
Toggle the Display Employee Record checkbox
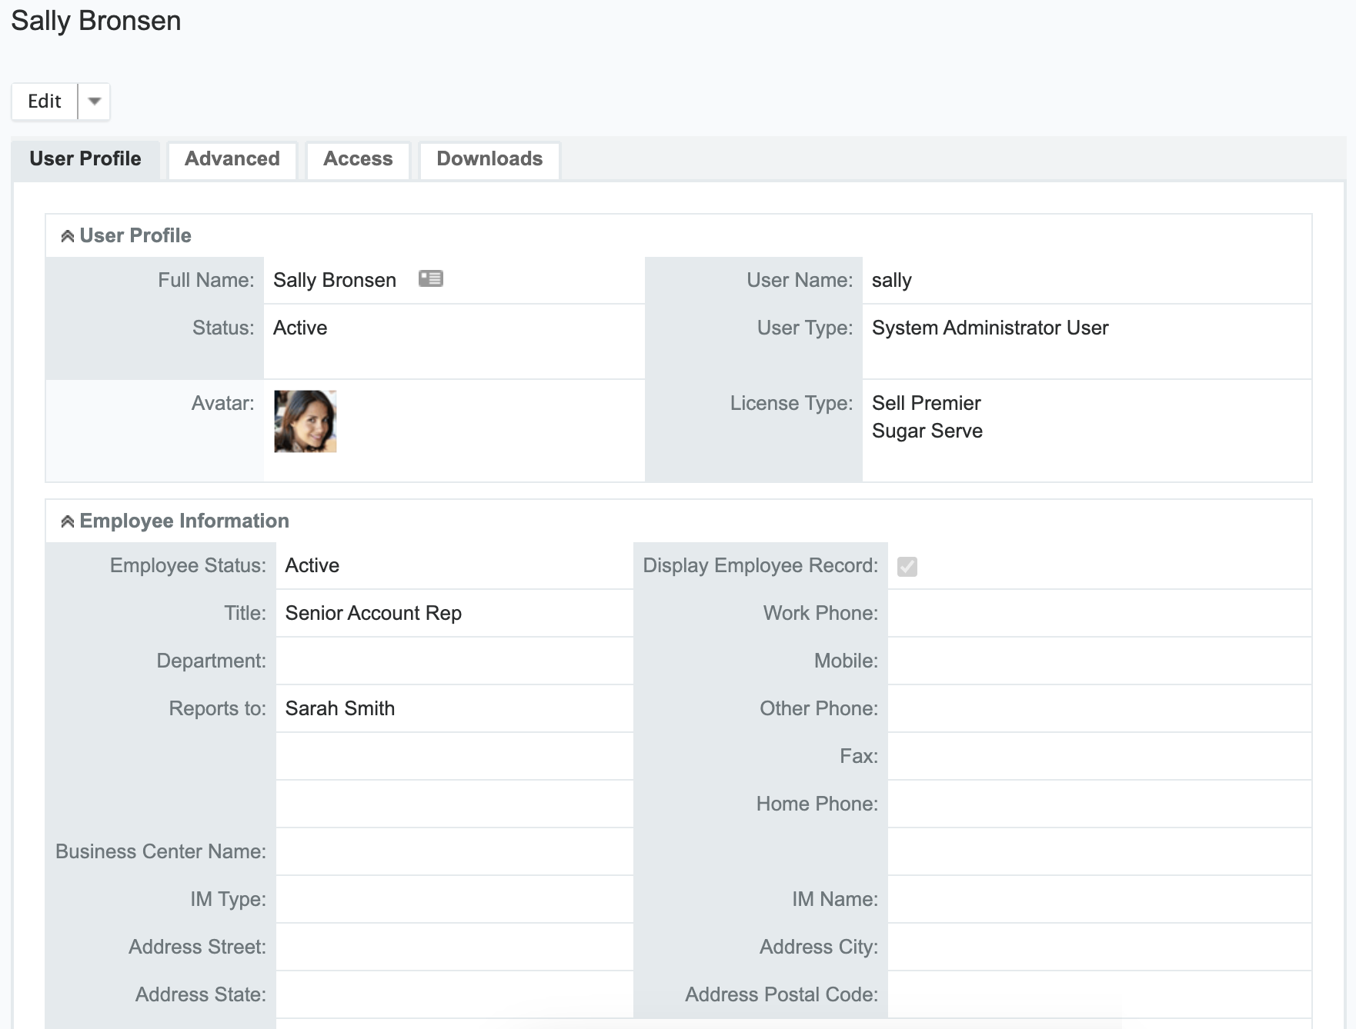(907, 567)
